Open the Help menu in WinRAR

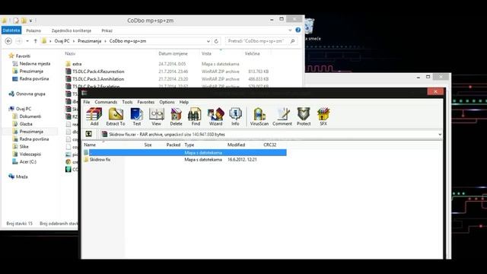coord(184,102)
